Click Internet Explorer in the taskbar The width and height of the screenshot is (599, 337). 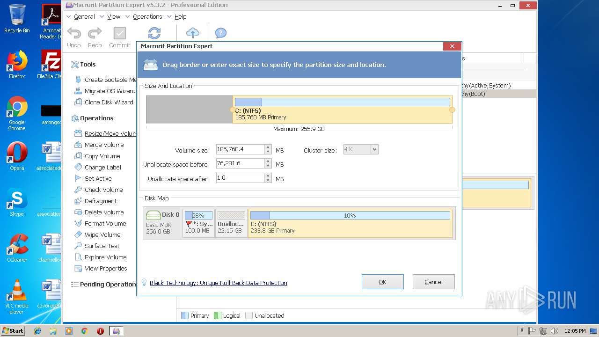pyautogui.click(x=37, y=331)
